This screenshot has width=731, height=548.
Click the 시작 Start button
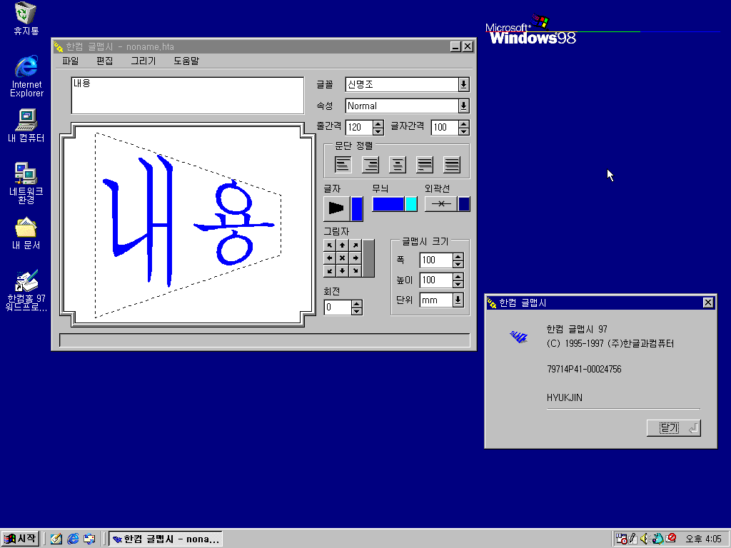tap(20, 539)
